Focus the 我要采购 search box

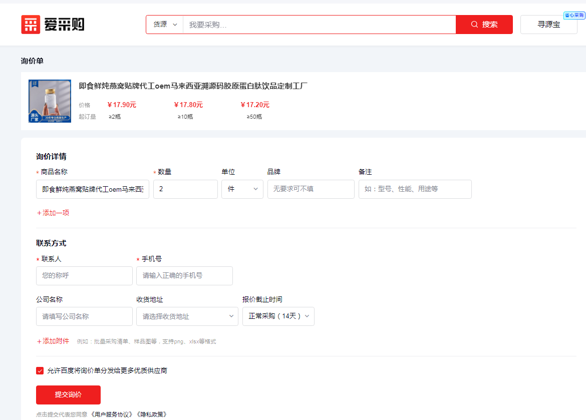(319, 25)
